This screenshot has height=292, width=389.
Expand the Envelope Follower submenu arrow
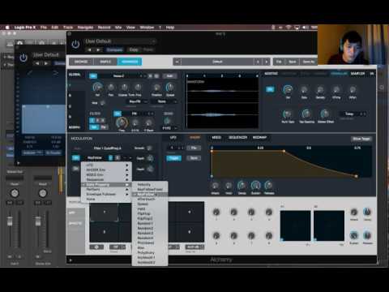(127, 194)
